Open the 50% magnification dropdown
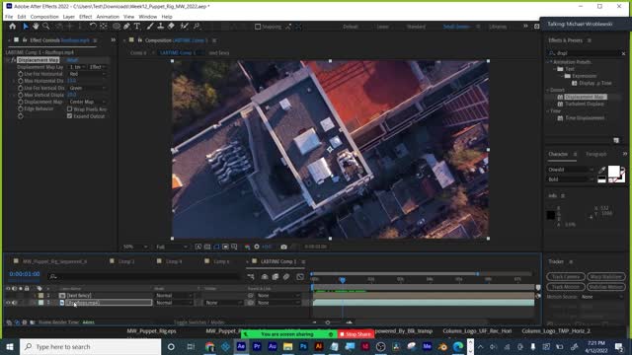This screenshot has height=355, width=632. 135,247
